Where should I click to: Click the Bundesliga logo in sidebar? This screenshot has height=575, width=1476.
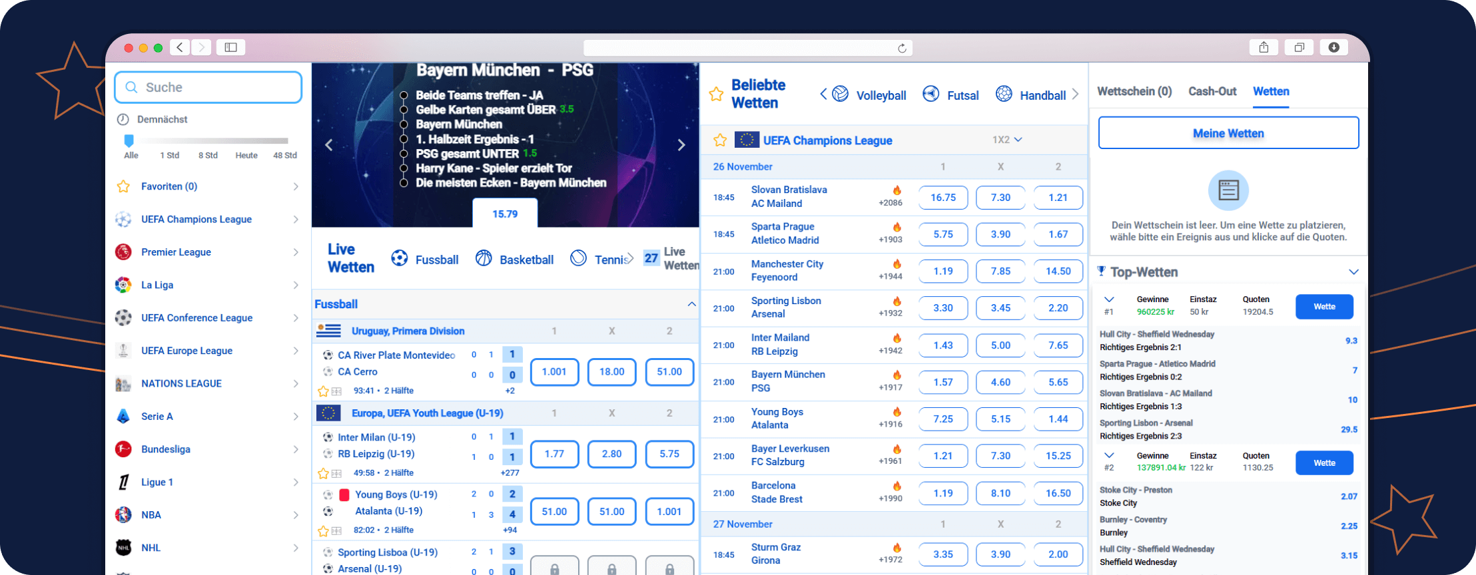pyautogui.click(x=123, y=449)
